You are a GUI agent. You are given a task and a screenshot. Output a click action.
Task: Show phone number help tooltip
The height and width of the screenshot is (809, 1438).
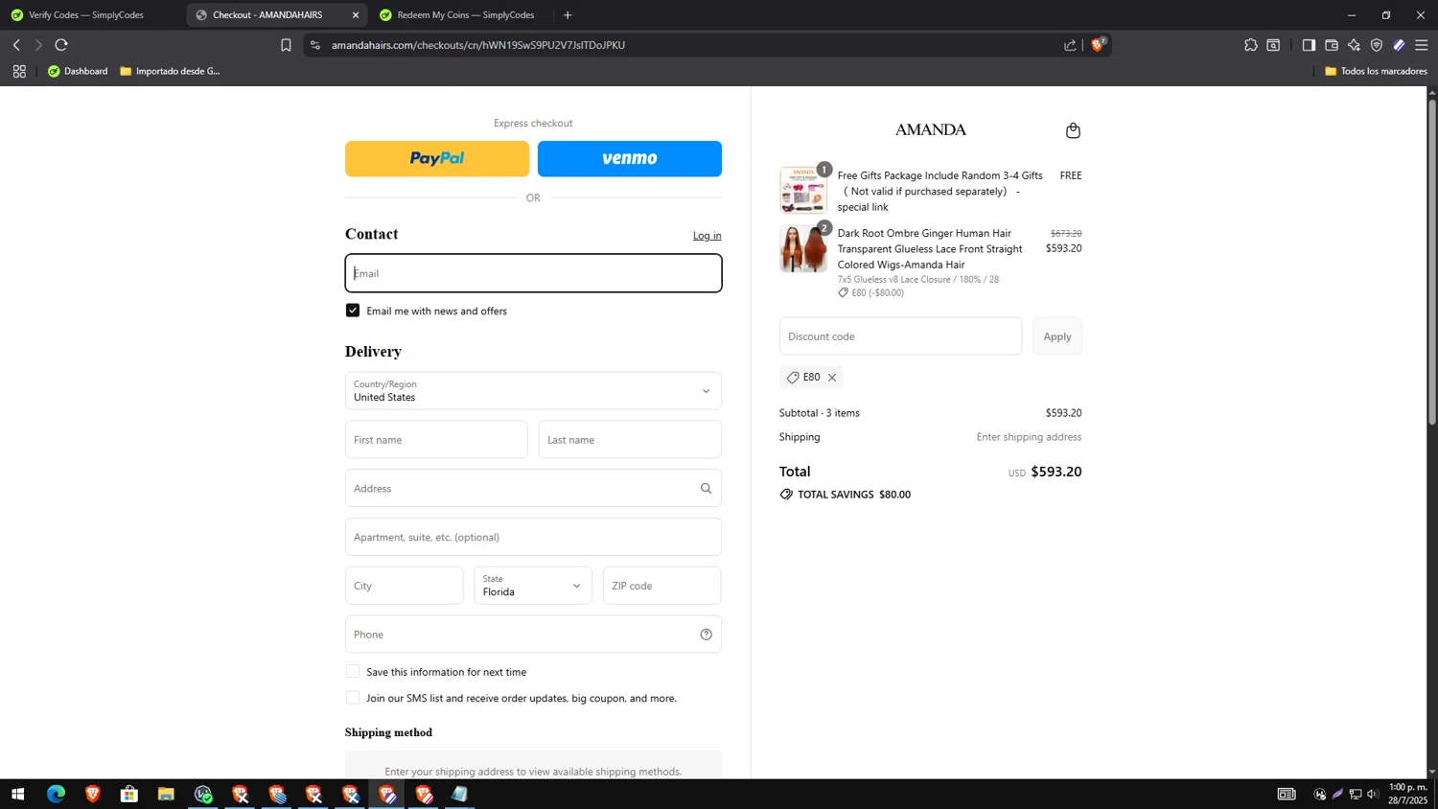tap(707, 635)
